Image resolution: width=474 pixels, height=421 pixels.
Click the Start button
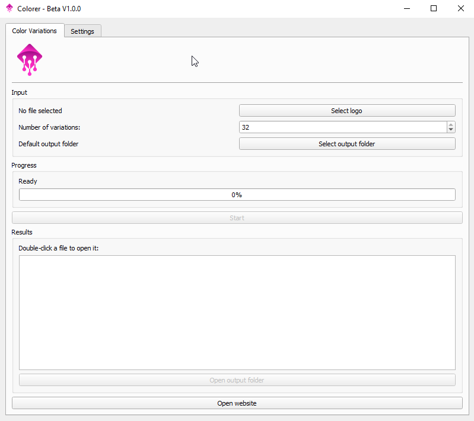(x=237, y=218)
